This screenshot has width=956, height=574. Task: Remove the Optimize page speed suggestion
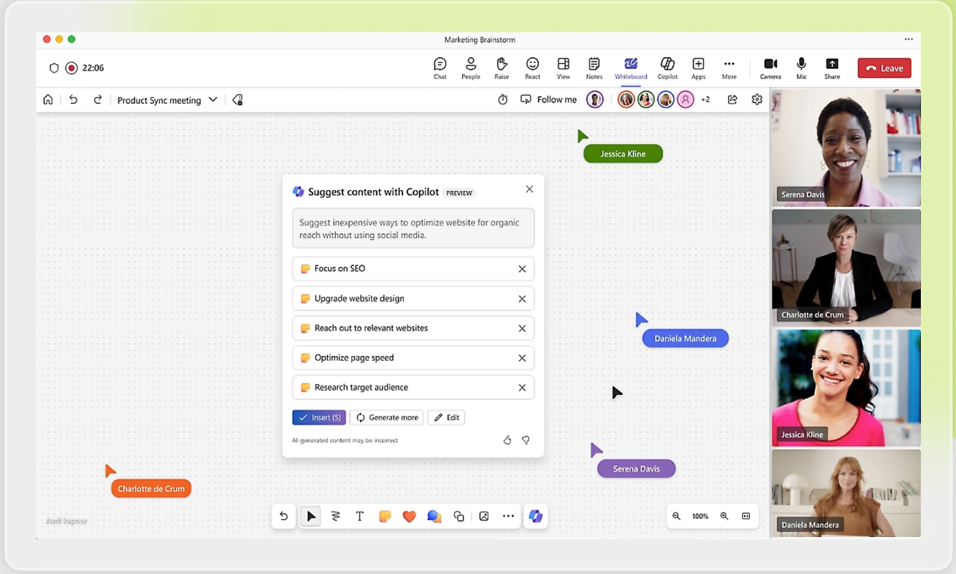(522, 358)
